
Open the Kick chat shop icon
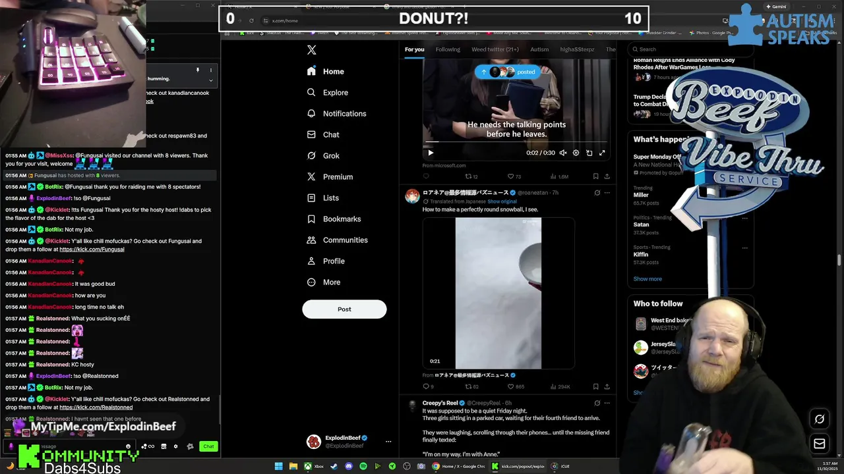[164, 446]
